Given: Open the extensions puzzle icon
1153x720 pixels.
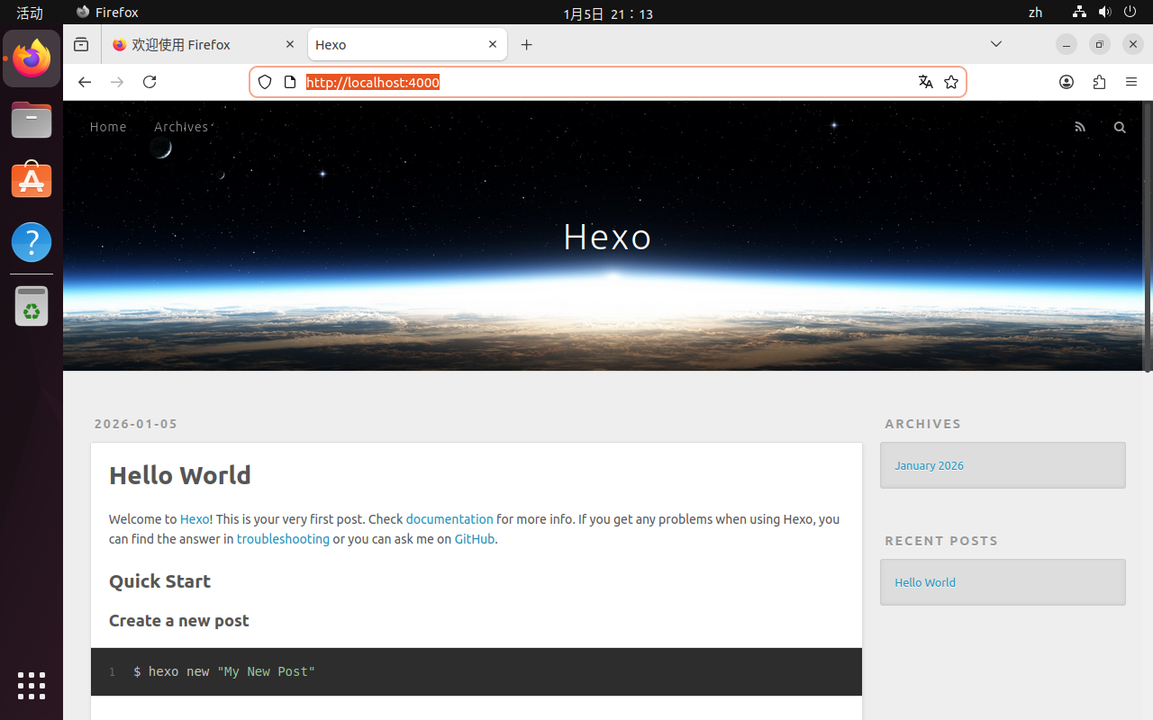Looking at the screenshot, I should point(1099,82).
